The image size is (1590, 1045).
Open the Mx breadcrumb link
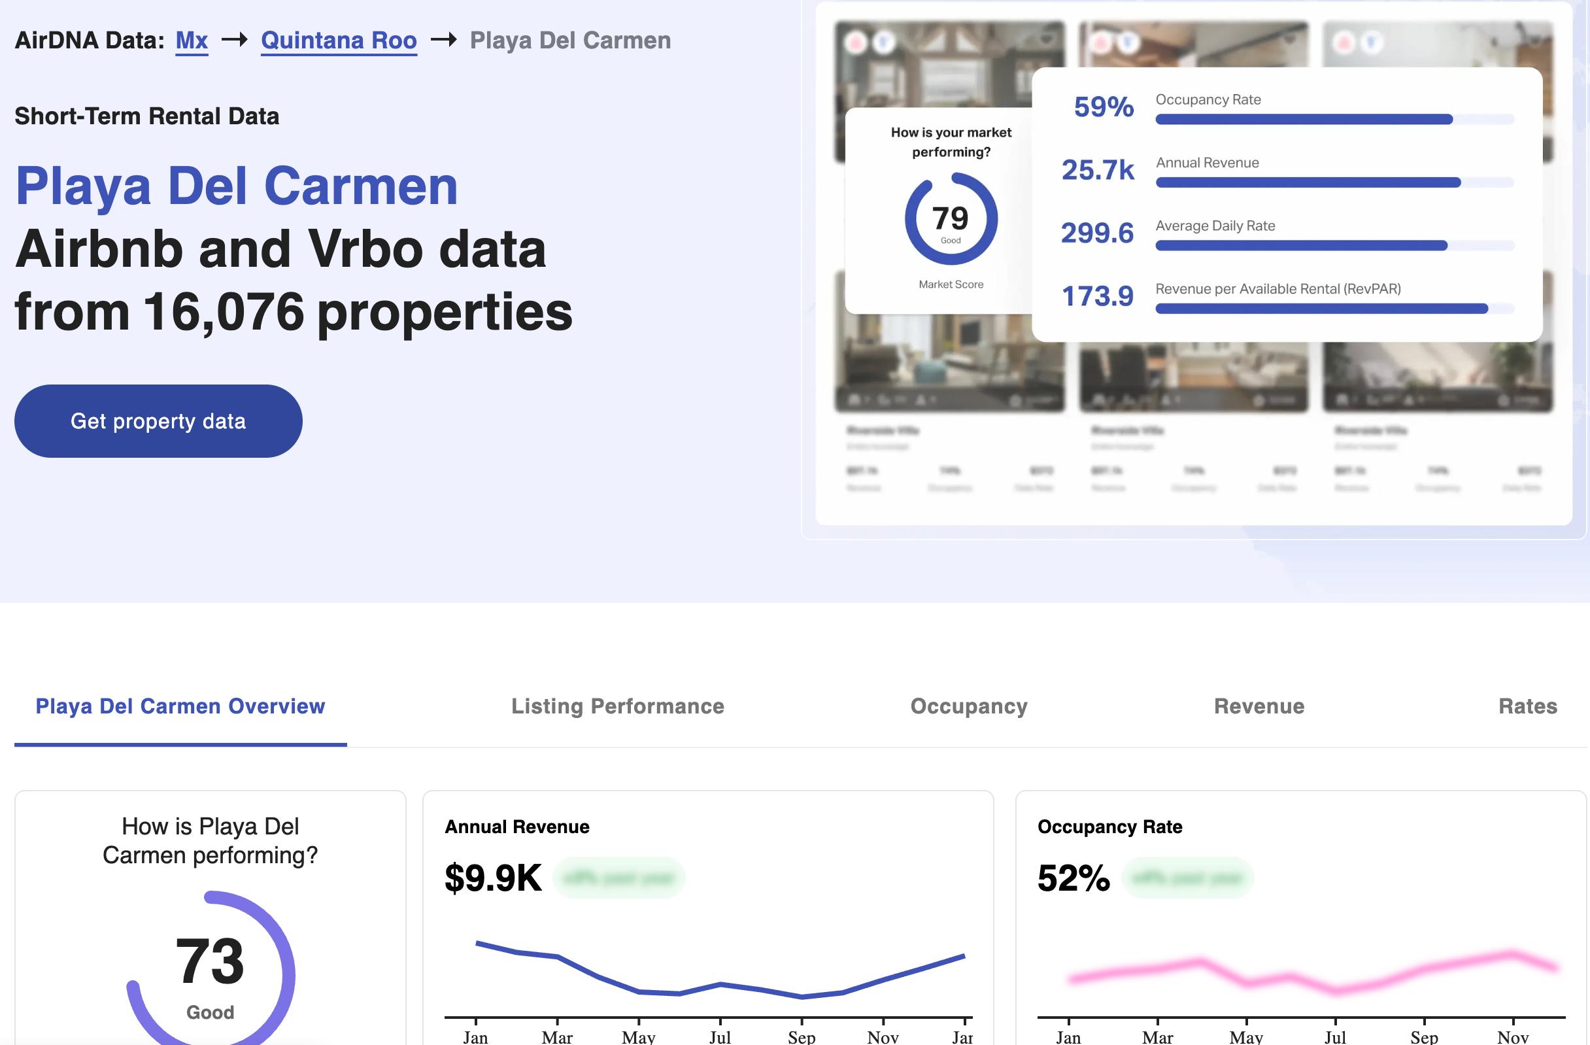[x=192, y=41]
